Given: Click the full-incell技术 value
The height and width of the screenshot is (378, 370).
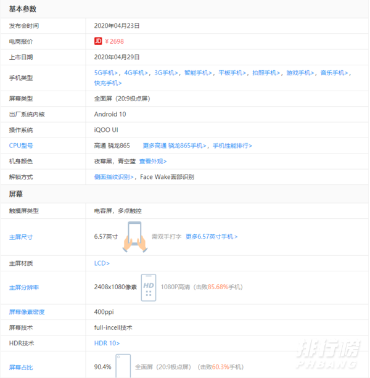Looking at the screenshot, I should [113, 327].
